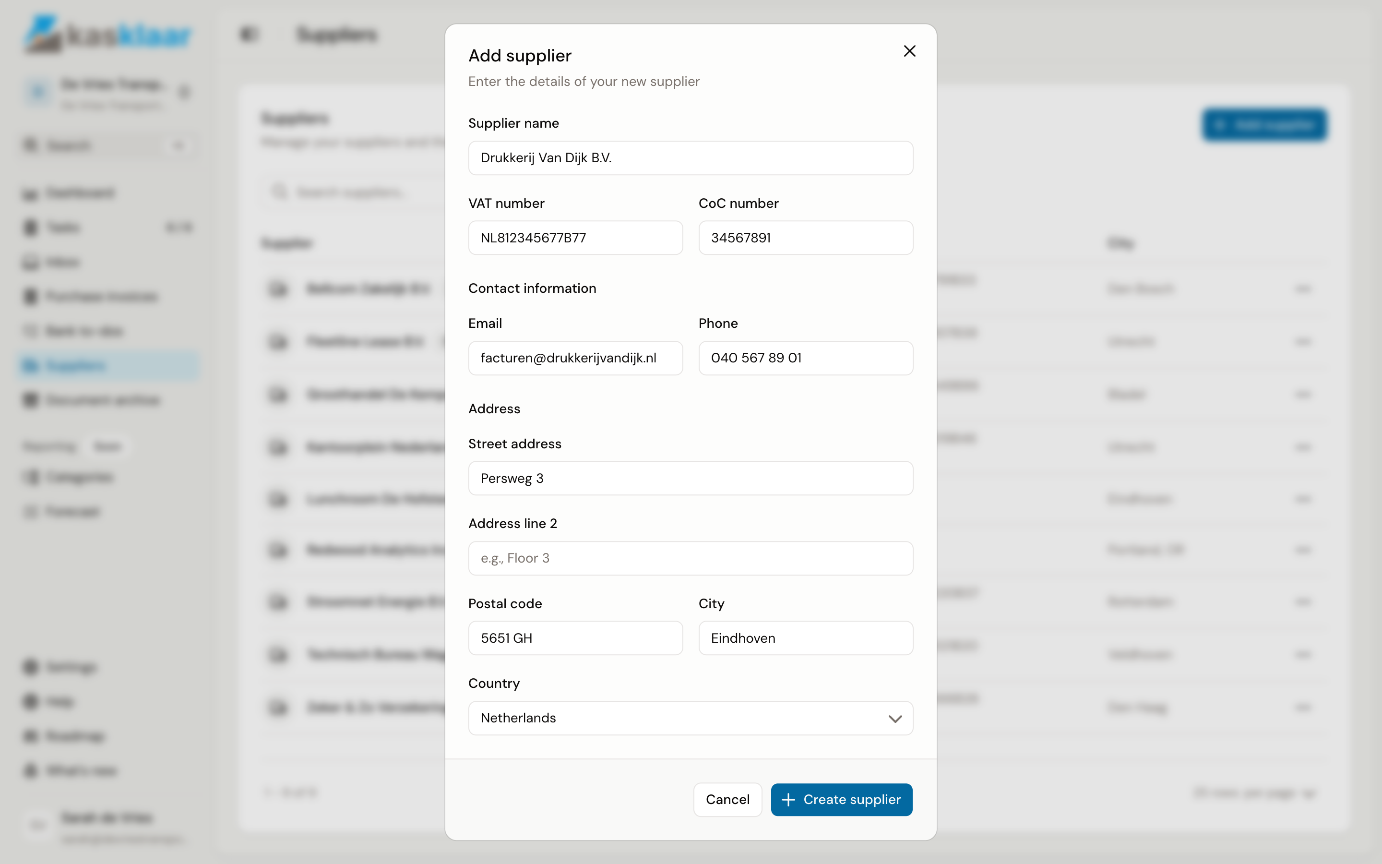Image resolution: width=1382 pixels, height=864 pixels.
Task: Focus the CoC number field
Action: tap(806, 238)
